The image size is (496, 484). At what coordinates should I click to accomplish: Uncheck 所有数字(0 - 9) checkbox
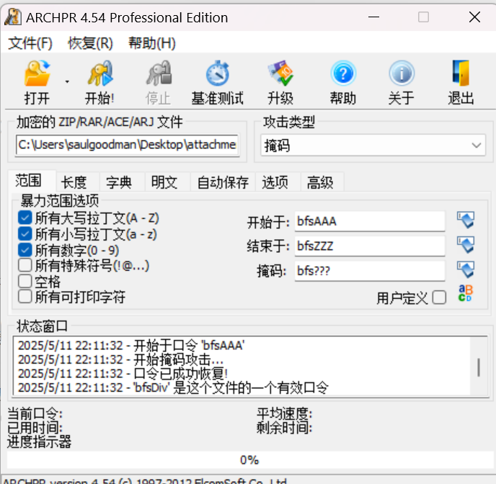point(25,250)
